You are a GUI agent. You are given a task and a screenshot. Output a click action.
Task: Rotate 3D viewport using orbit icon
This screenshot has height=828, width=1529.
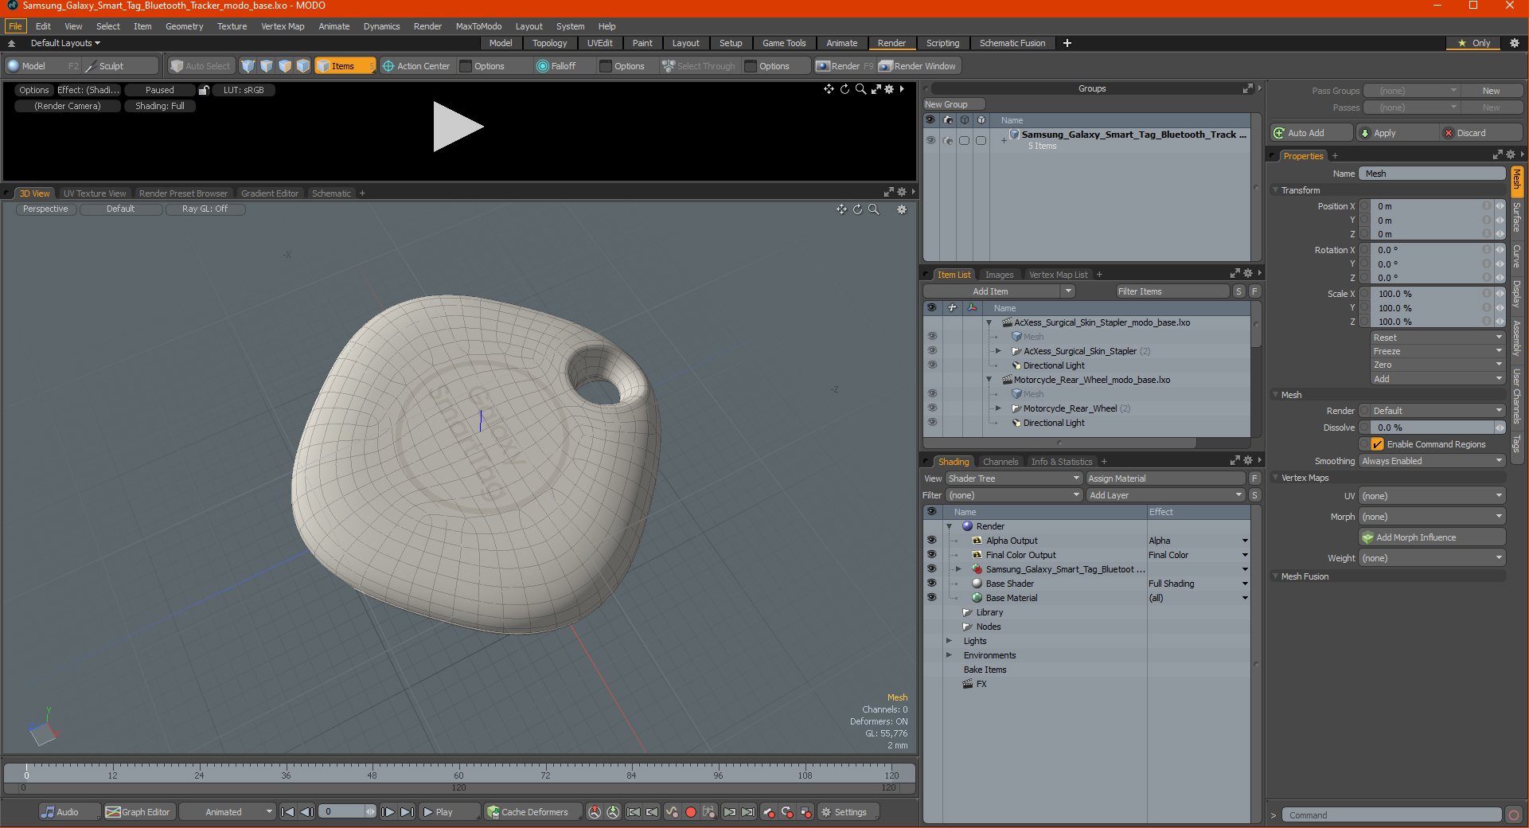point(857,209)
